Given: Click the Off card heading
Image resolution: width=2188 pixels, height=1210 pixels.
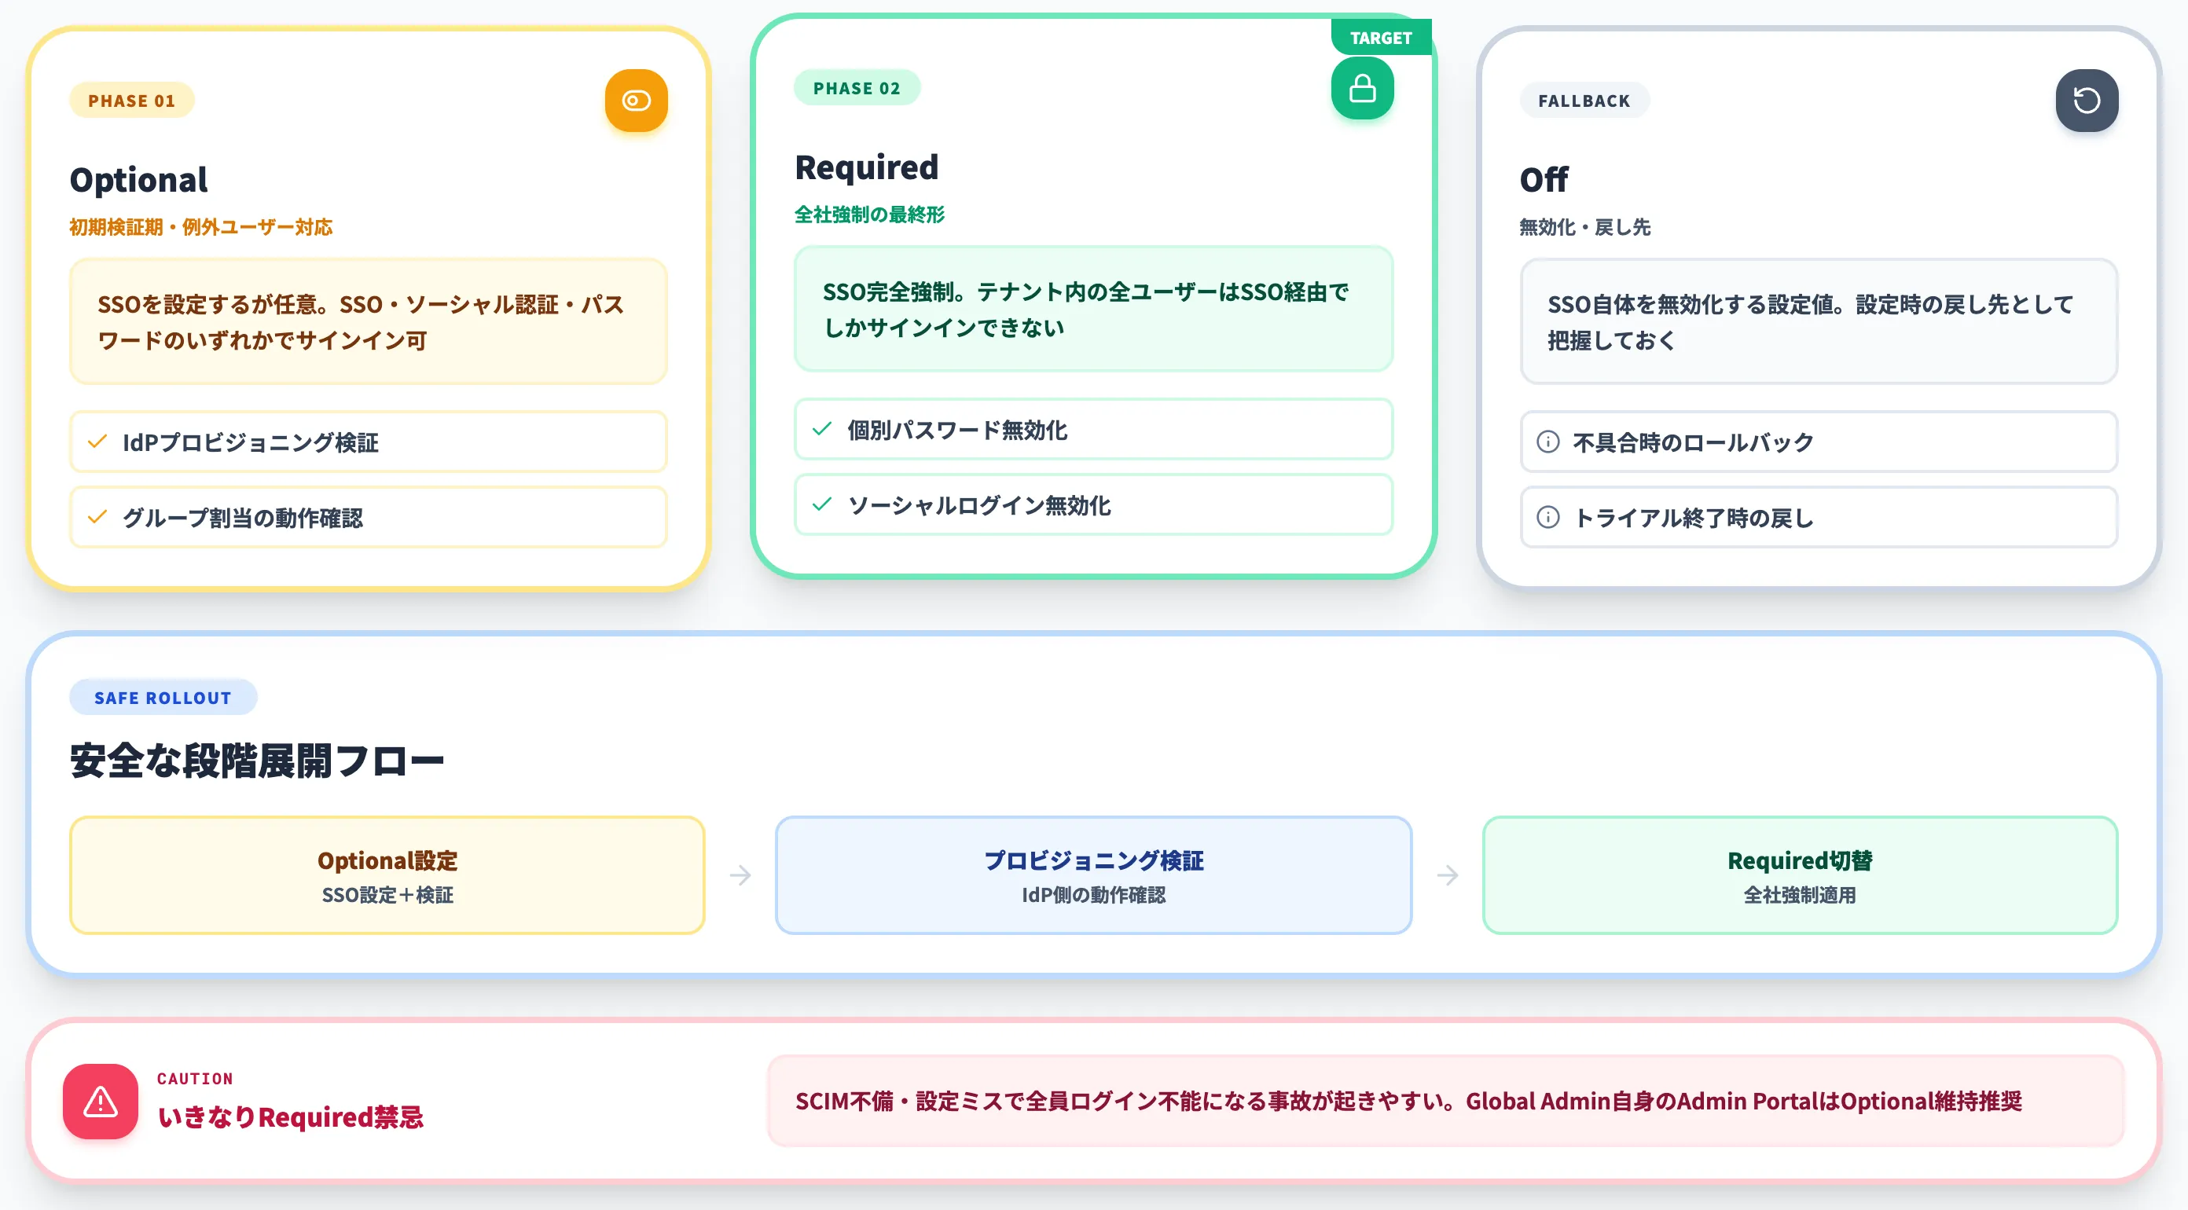Looking at the screenshot, I should 1544,180.
